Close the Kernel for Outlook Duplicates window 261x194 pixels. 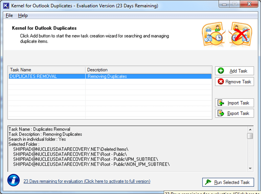[249, 4]
